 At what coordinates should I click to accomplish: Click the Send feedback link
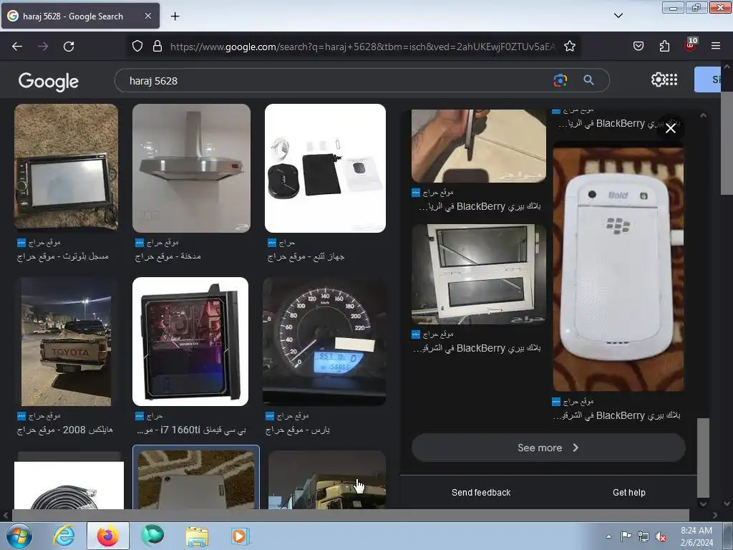[x=481, y=493]
